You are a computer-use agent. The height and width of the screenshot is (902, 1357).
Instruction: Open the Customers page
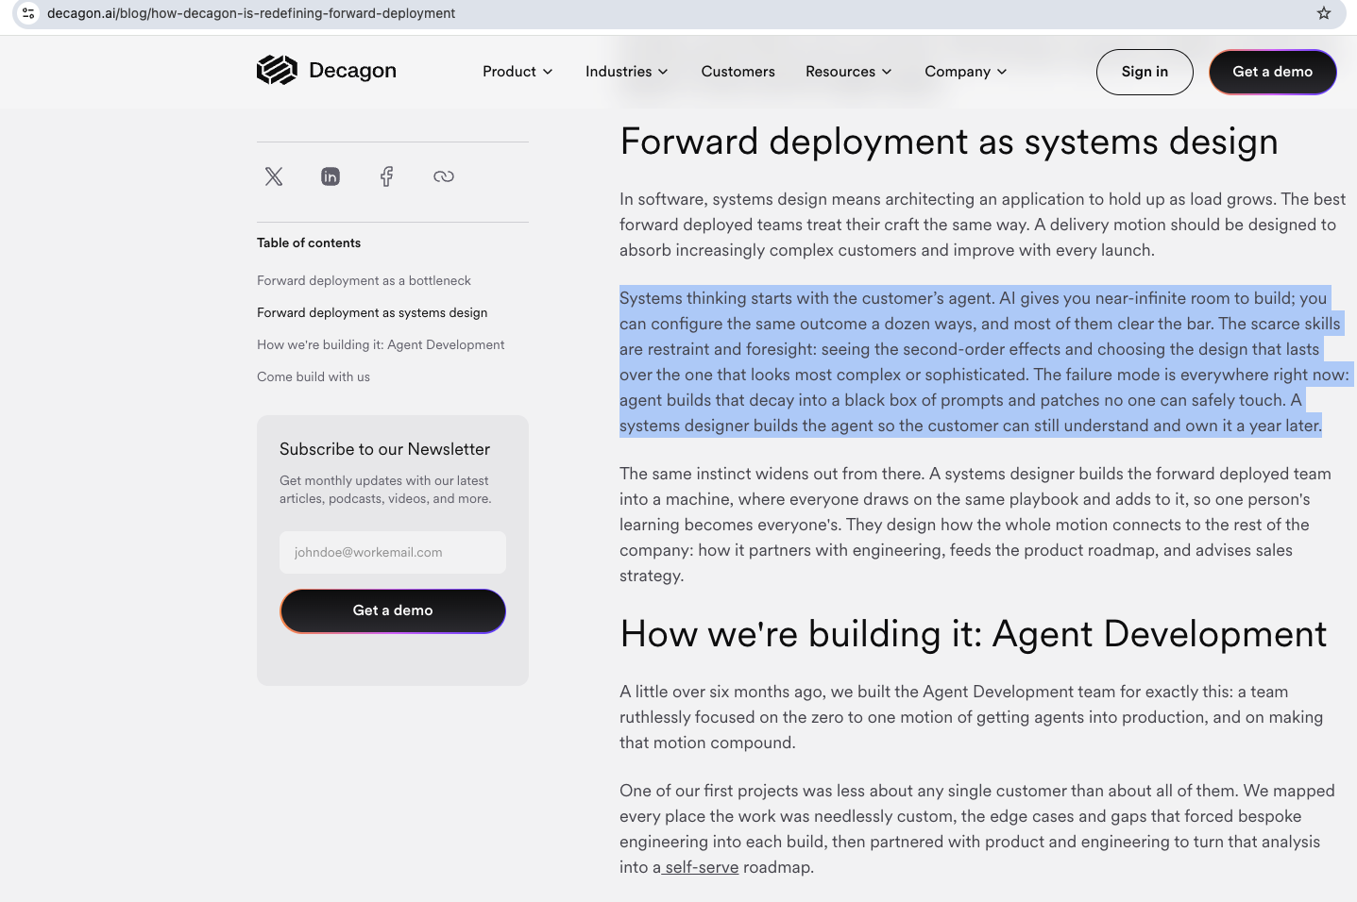pyautogui.click(x=738, y=72)
